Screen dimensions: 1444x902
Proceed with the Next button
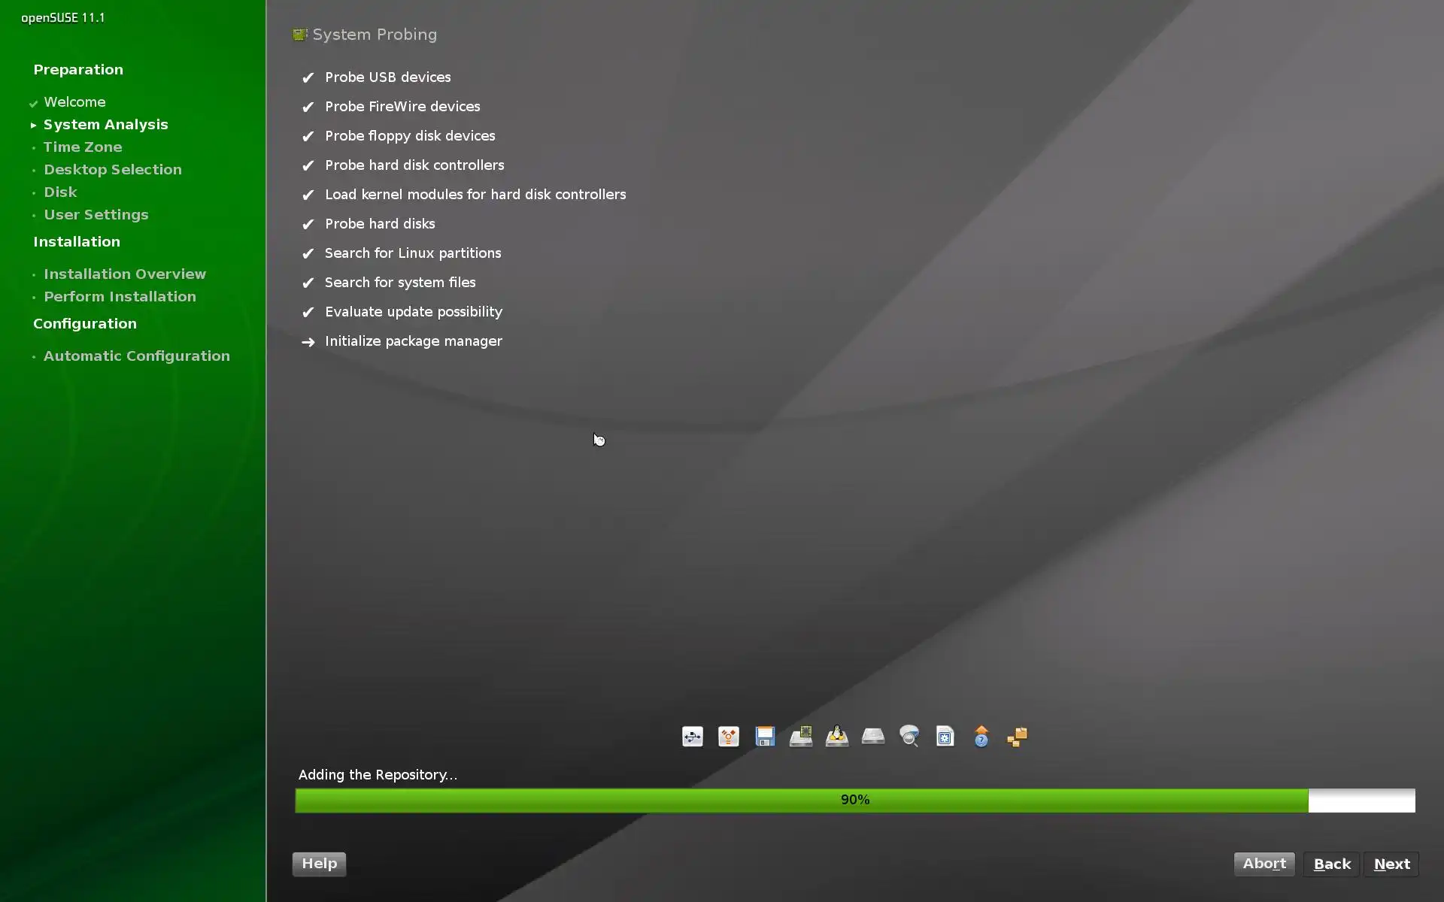coord(1391,864)
